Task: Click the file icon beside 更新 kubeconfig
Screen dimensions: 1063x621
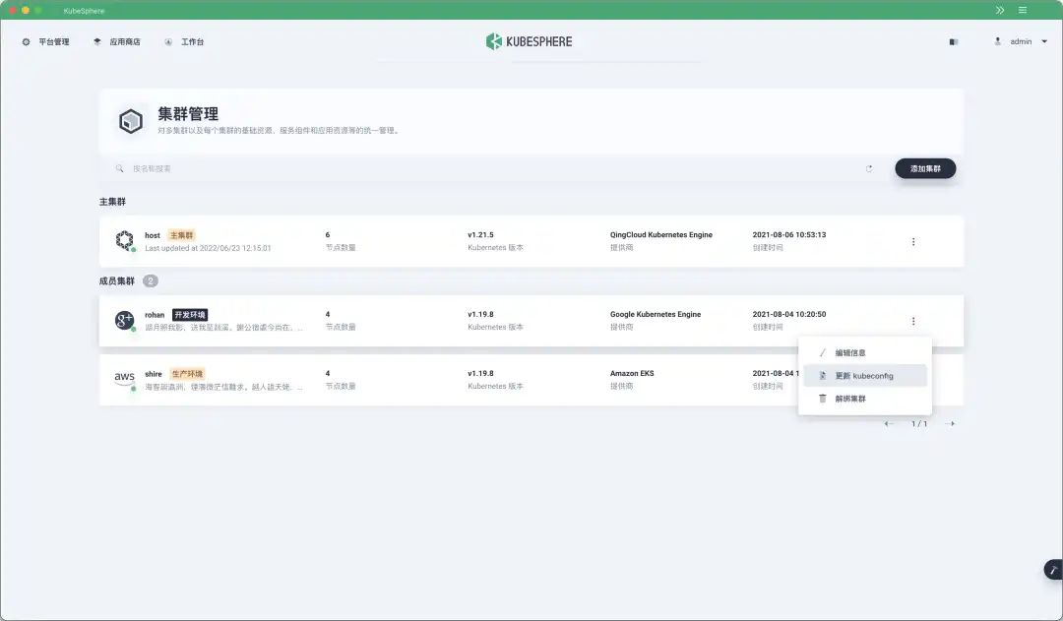Action: 822,376
